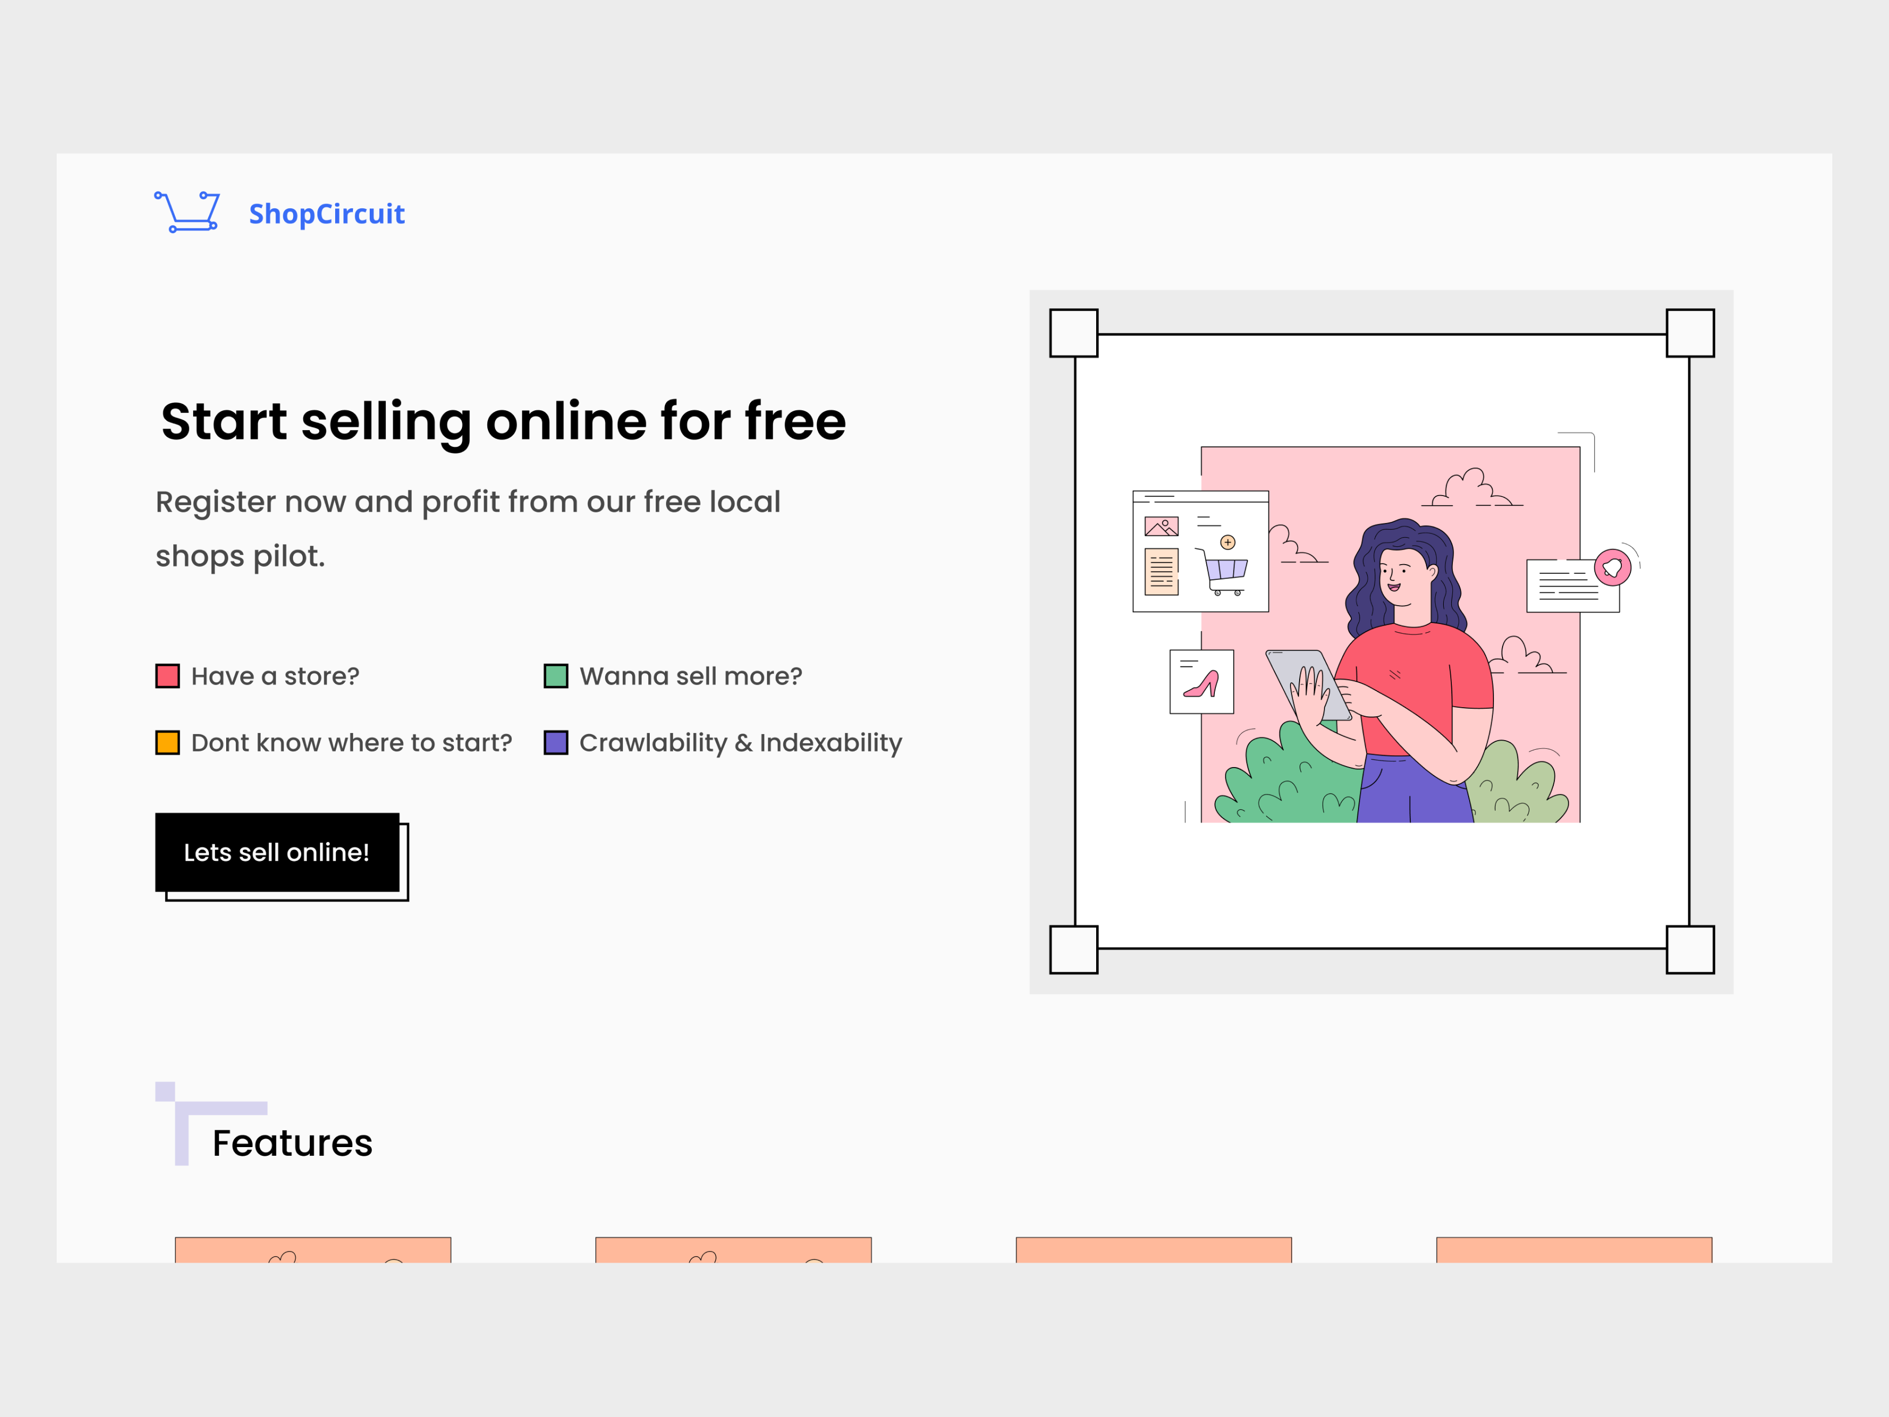Viewport: 1889px width, 1417px height.
Task: Click the ShopCircuit cart logo icon
Action: [188, 212]
